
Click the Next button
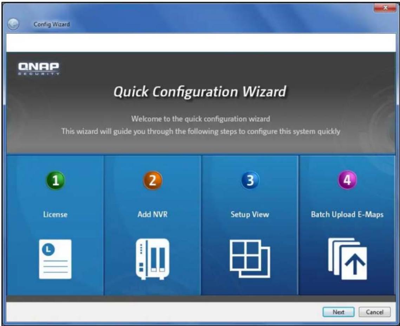[x=338, y=312]
